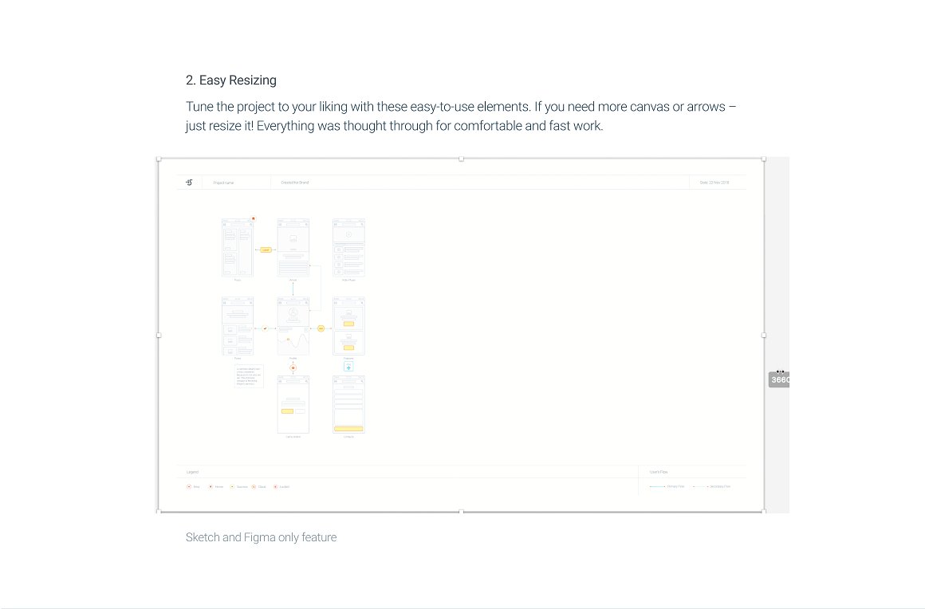
Task: Click the yellow Success legend icon
Action: coord(232,486)
